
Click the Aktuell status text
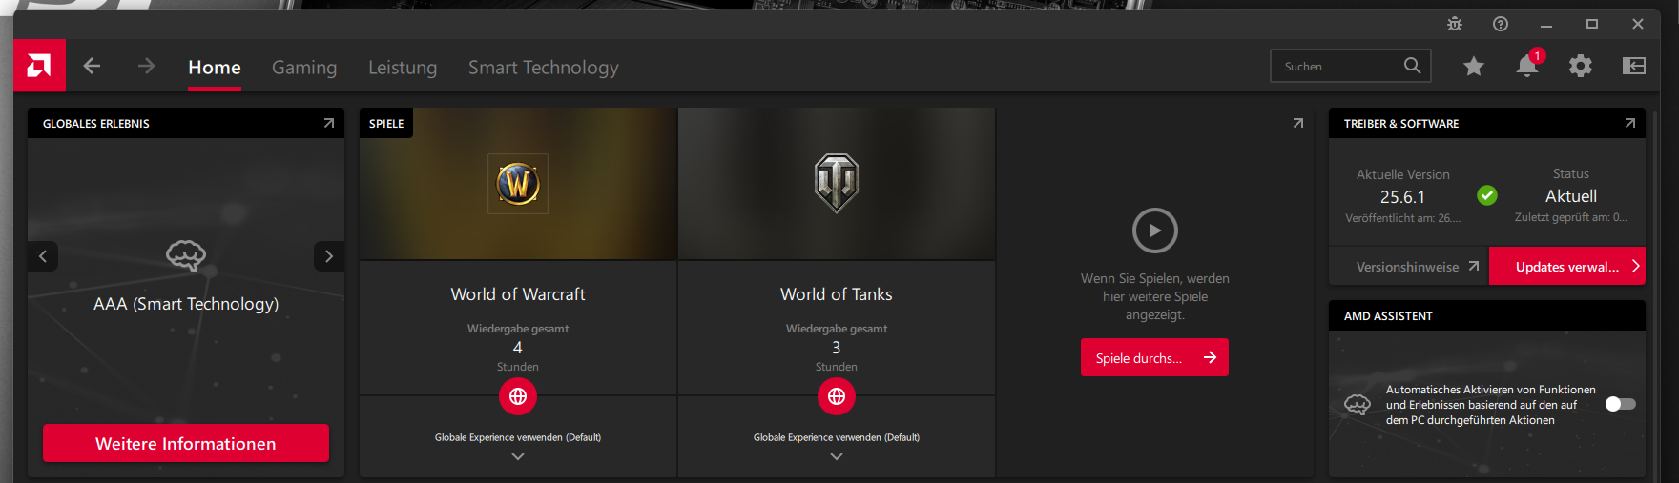pos(1571,196)
